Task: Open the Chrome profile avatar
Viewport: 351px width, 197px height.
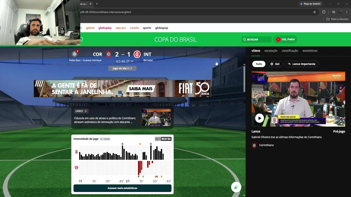Action: pos(340,12)
